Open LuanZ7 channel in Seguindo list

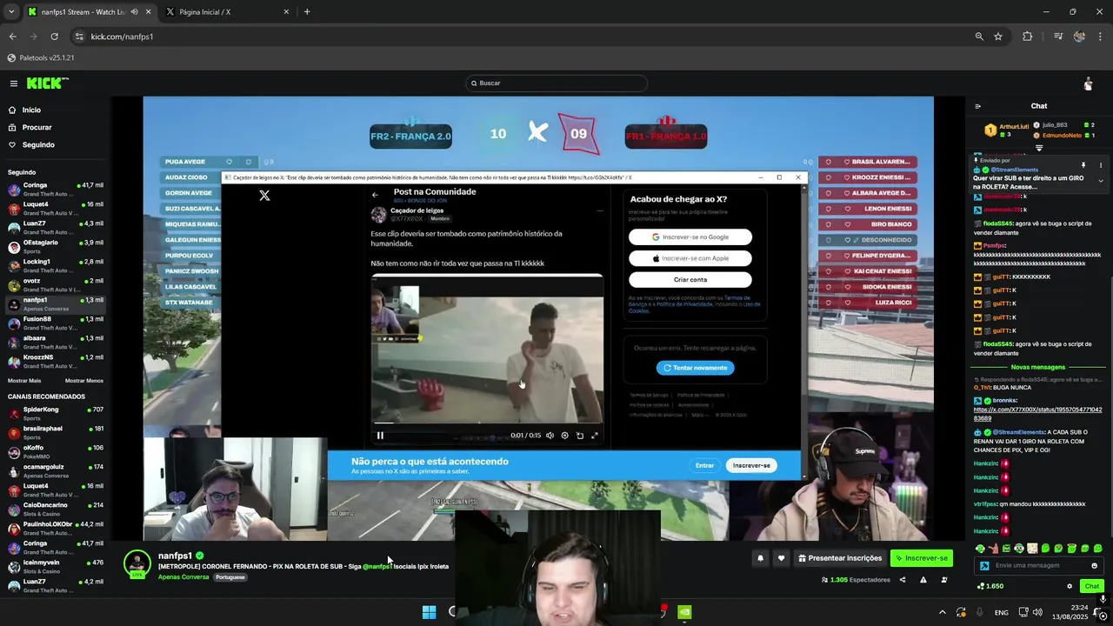[x=56, y=227]
